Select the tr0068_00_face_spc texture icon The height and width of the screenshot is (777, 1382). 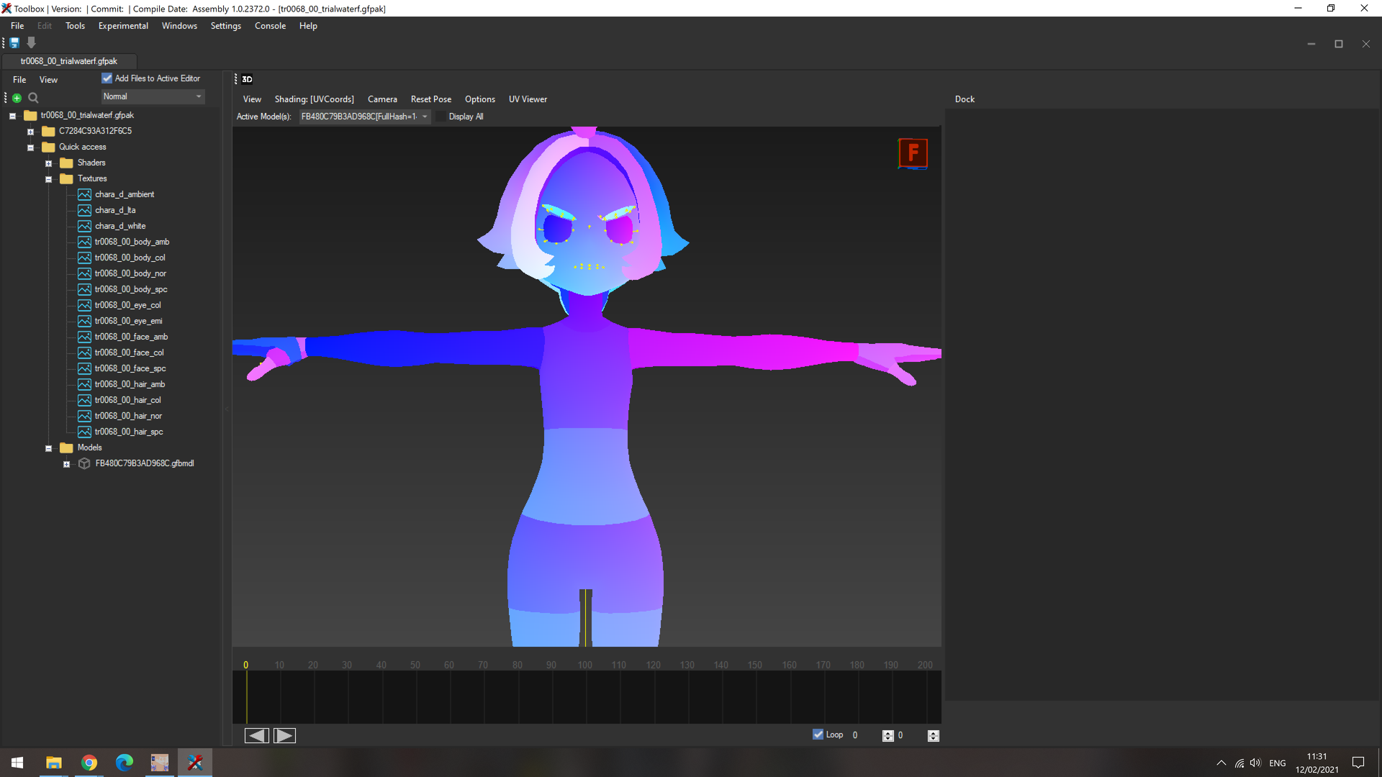[x=84, y=368]
